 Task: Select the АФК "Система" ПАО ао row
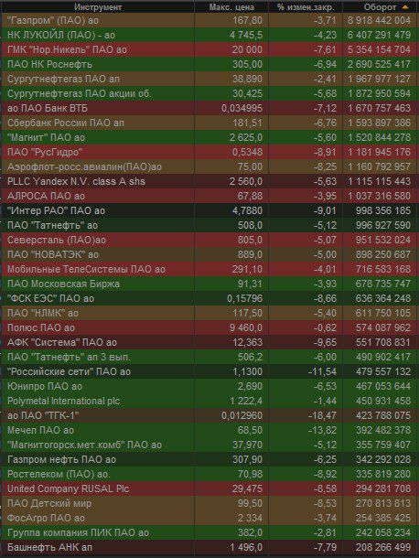[209, 342]
